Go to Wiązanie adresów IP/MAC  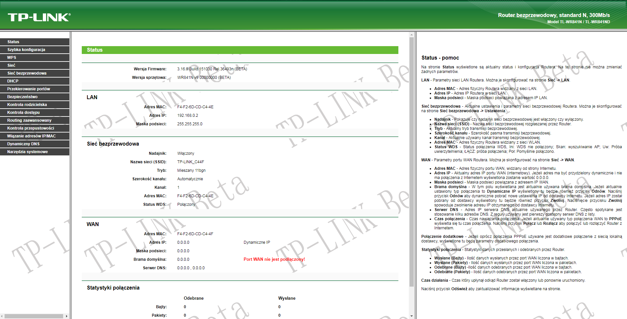pyautogui.click(x=35, y=136)
